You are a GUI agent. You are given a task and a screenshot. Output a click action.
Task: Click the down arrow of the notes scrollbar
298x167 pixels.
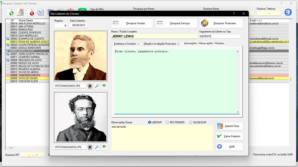238,112
